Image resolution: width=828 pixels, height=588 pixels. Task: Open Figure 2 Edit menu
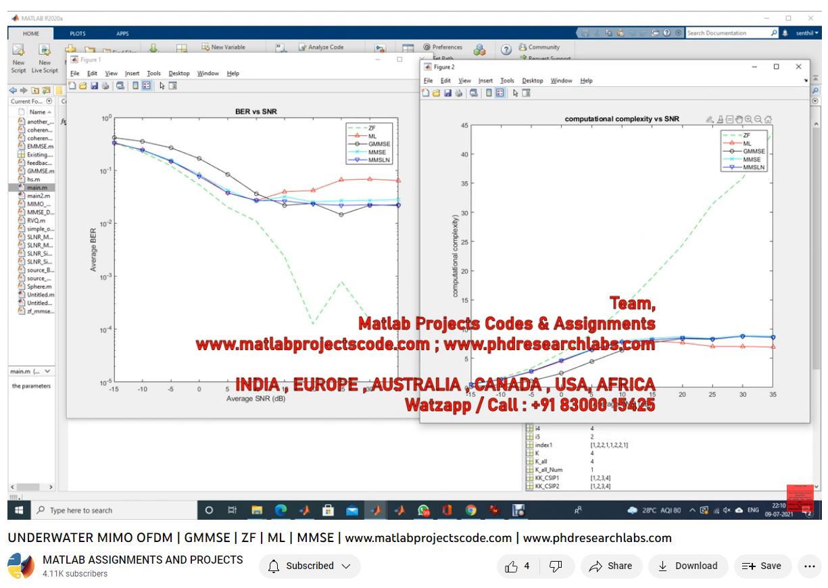point(445,80)
